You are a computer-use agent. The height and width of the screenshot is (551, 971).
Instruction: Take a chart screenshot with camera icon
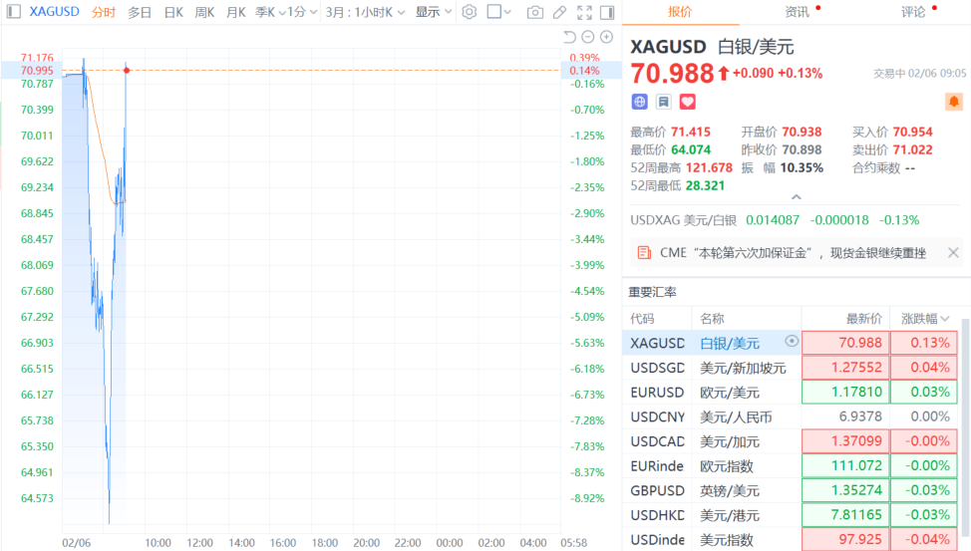(535, 12)
